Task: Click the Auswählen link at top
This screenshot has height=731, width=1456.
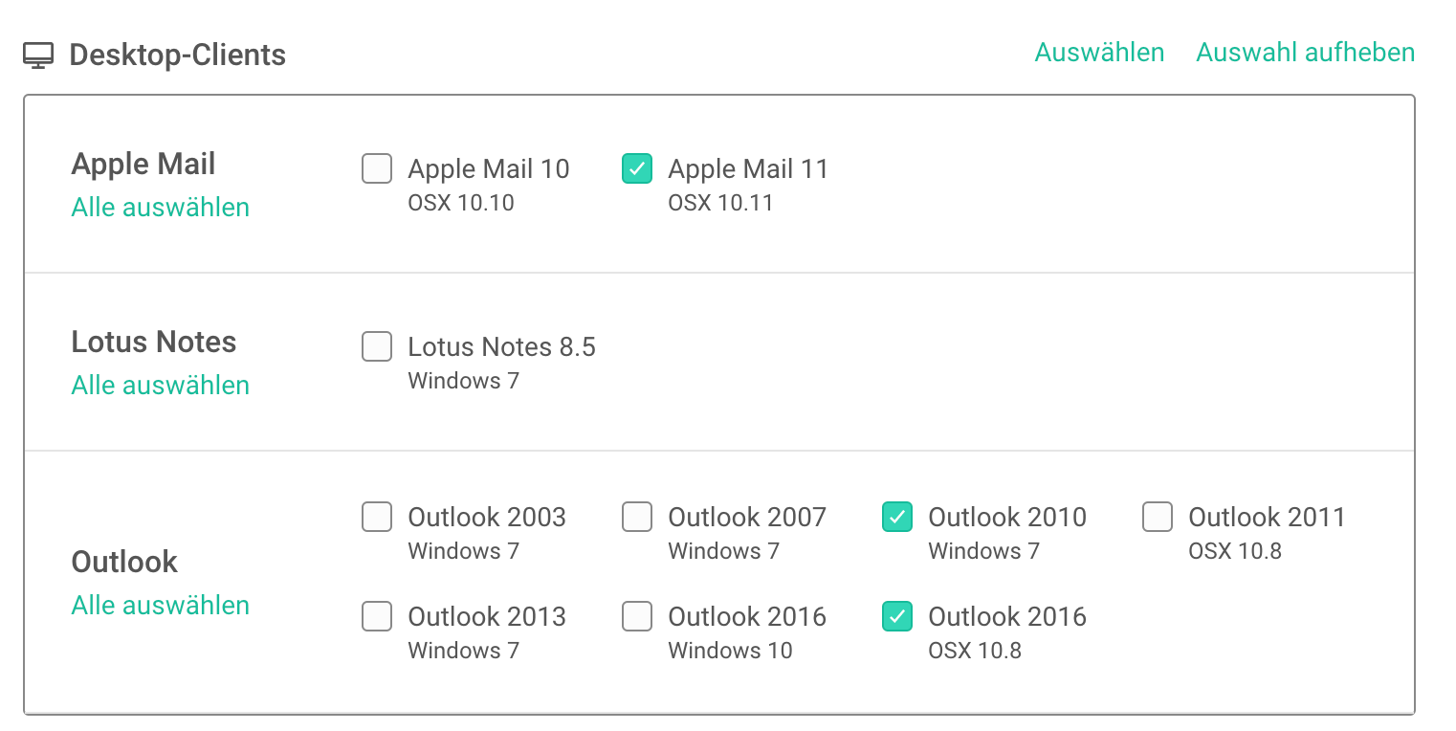Action: tap(1099, 52)
